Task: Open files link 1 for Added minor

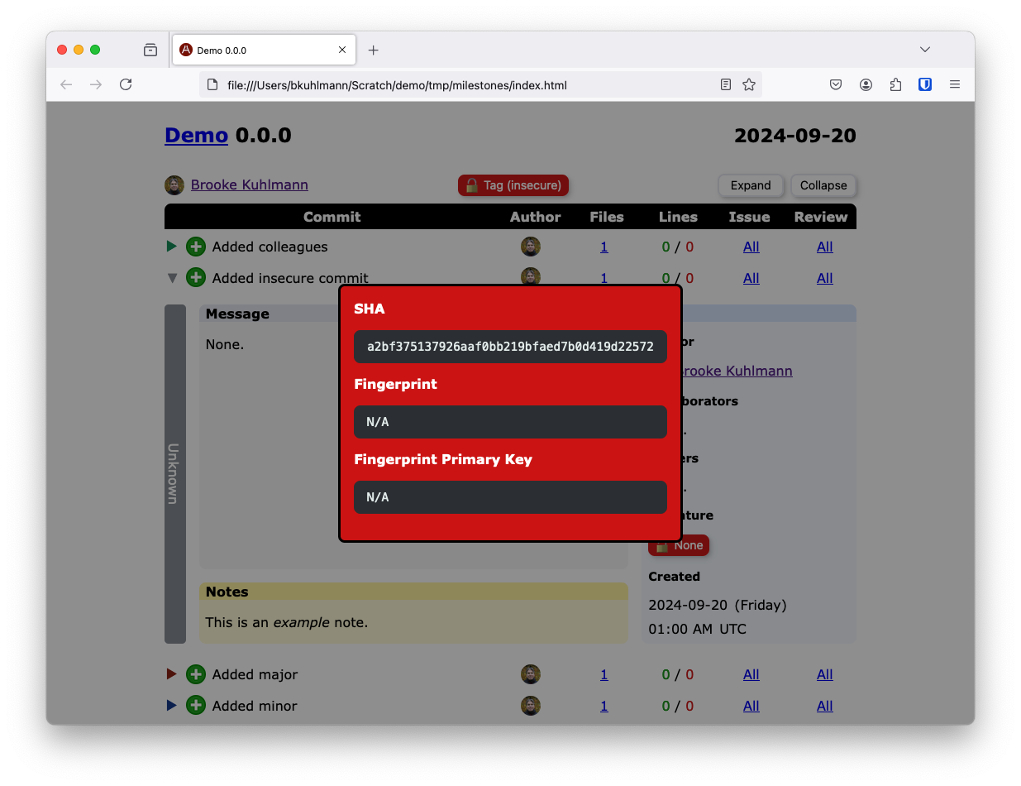Action: click(604, 706)
